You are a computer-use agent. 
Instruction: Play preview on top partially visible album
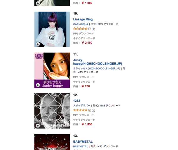tap(38, 3)
